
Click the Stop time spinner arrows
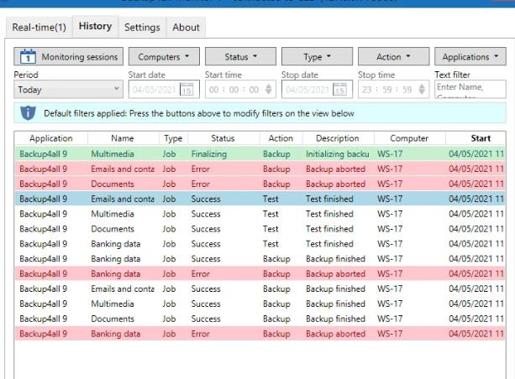tap(421, 89)
